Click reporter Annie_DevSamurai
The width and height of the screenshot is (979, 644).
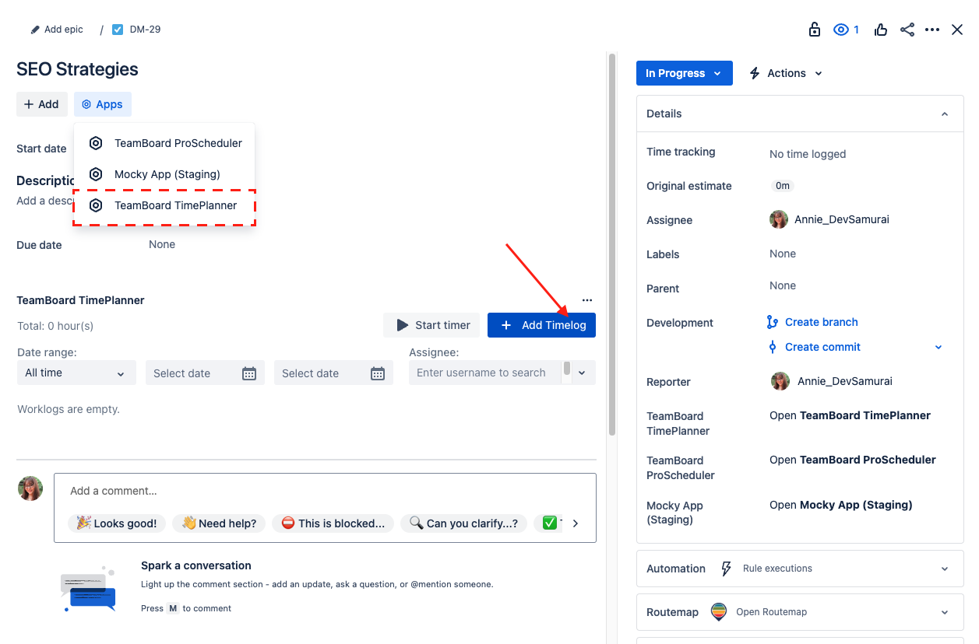pyautogui.click(x=831, y=381)
